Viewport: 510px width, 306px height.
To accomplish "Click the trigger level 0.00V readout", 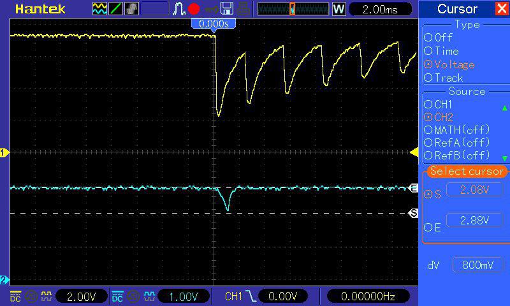I will pos(282,296).
